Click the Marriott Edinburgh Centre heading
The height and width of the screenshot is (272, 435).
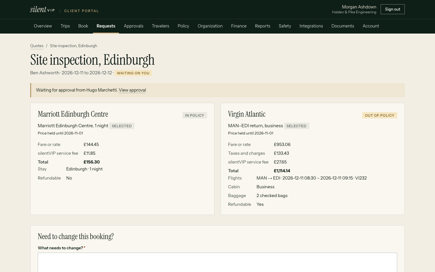click(73, 114)
